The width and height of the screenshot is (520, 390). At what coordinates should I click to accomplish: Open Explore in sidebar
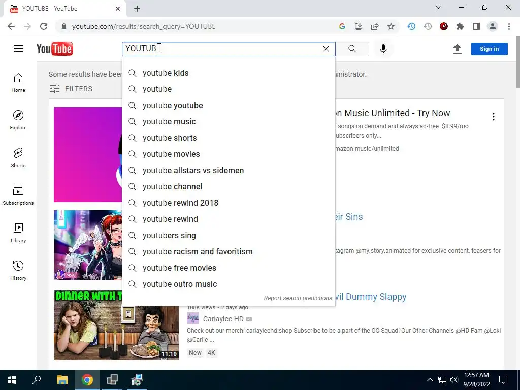(18, 120)
